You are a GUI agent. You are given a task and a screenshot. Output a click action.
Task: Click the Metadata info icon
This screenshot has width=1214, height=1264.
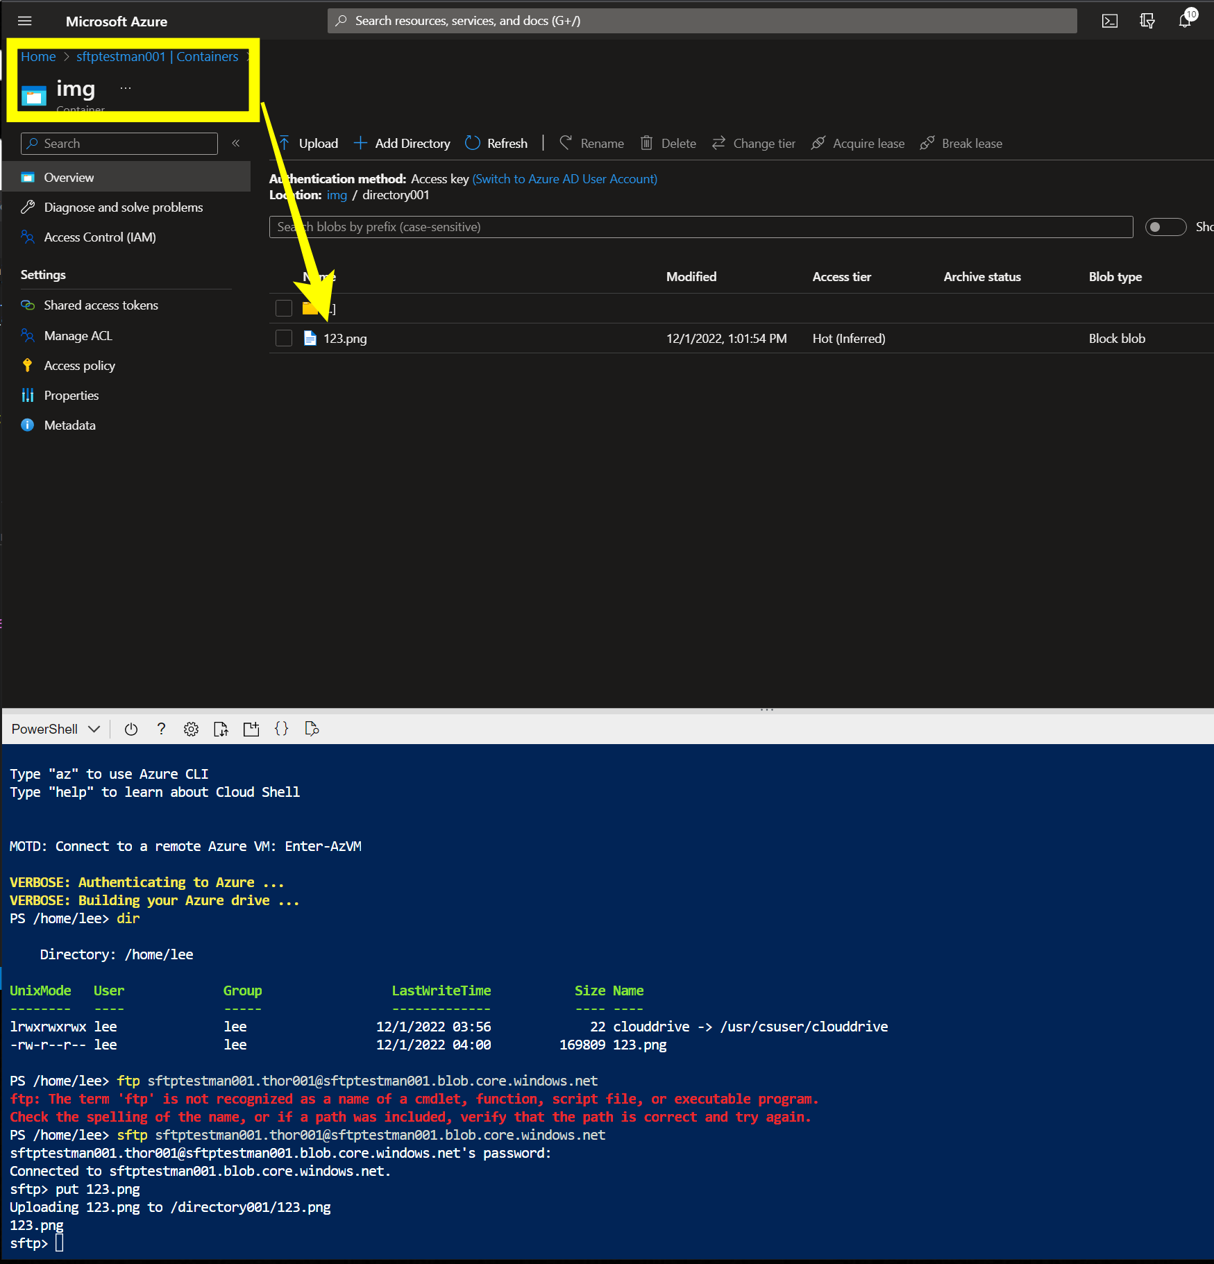(x=28, y=425)
